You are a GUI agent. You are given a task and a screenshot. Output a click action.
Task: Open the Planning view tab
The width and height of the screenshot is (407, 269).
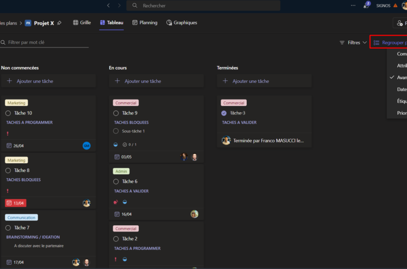click(145, 23)
